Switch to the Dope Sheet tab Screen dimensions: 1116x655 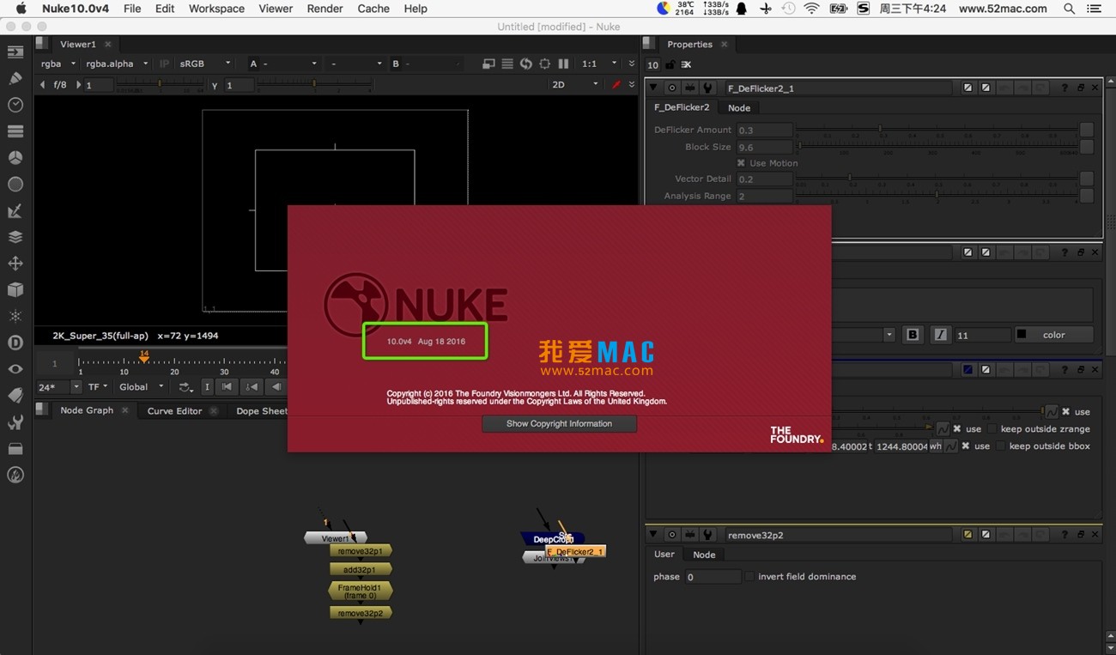[x=262, y=411]
